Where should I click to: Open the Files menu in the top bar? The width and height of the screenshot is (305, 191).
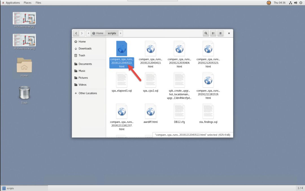(x=38, y=3)
